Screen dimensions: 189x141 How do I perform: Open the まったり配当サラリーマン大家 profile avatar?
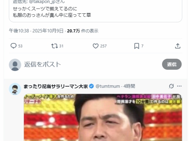[x=15, y=89]
